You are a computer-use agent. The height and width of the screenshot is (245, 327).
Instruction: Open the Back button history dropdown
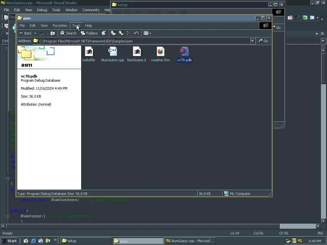tap(35, 33)
